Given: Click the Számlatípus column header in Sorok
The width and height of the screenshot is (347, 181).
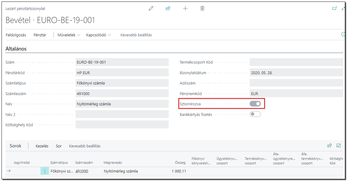Looking at the screenshot, I should click(59, 163).
